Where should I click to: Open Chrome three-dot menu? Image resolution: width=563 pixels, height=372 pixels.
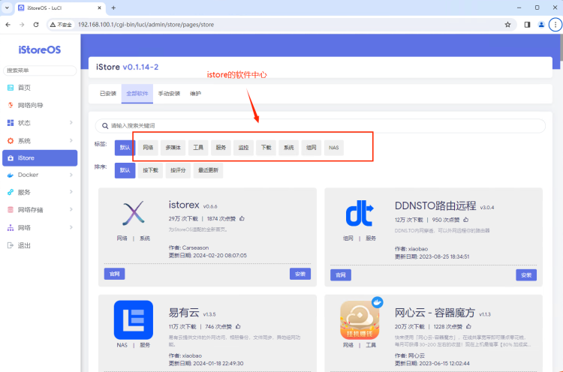[x=555, y=25]
